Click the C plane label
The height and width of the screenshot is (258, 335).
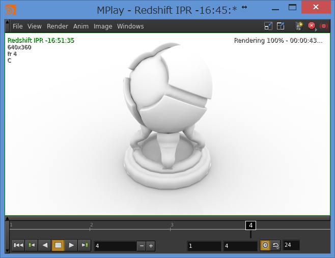9,61
